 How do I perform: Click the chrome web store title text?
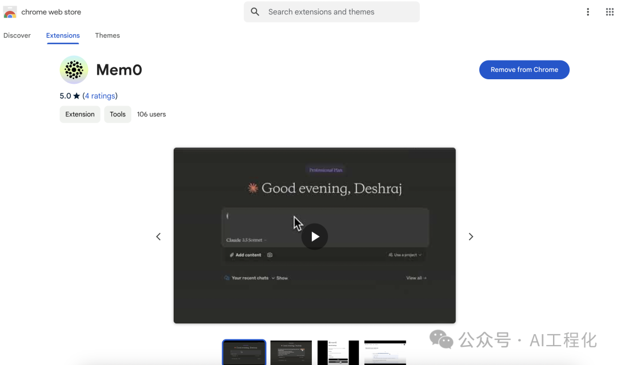(x=51, y=12)
